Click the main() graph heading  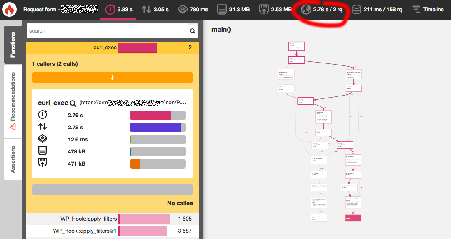tap(221, 29)
